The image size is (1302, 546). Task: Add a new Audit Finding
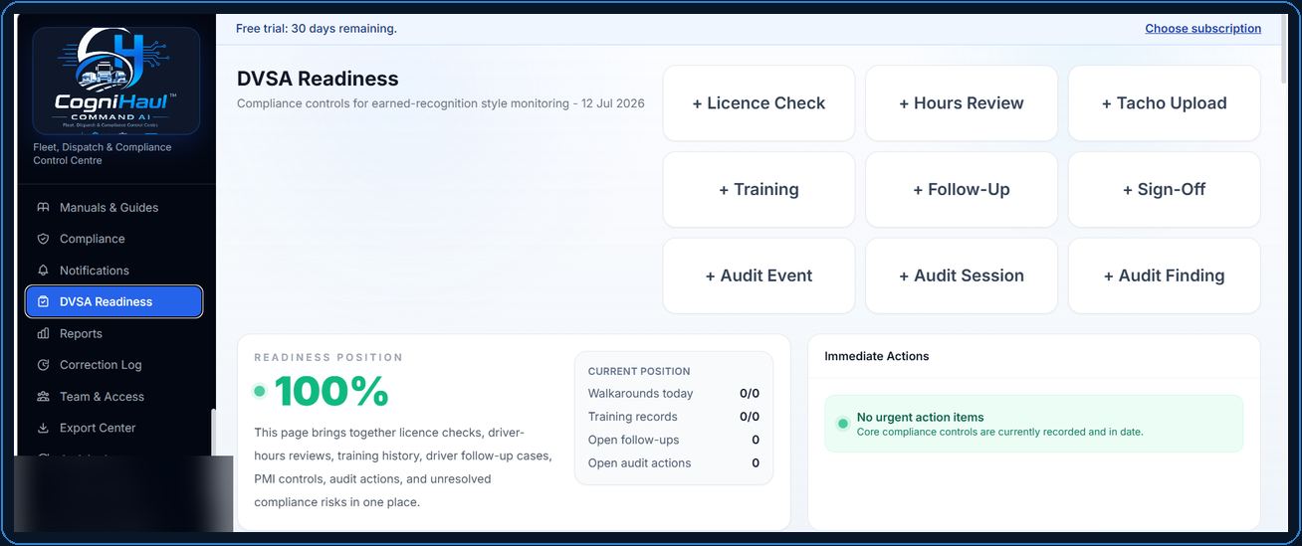(x=1165, y=276)
